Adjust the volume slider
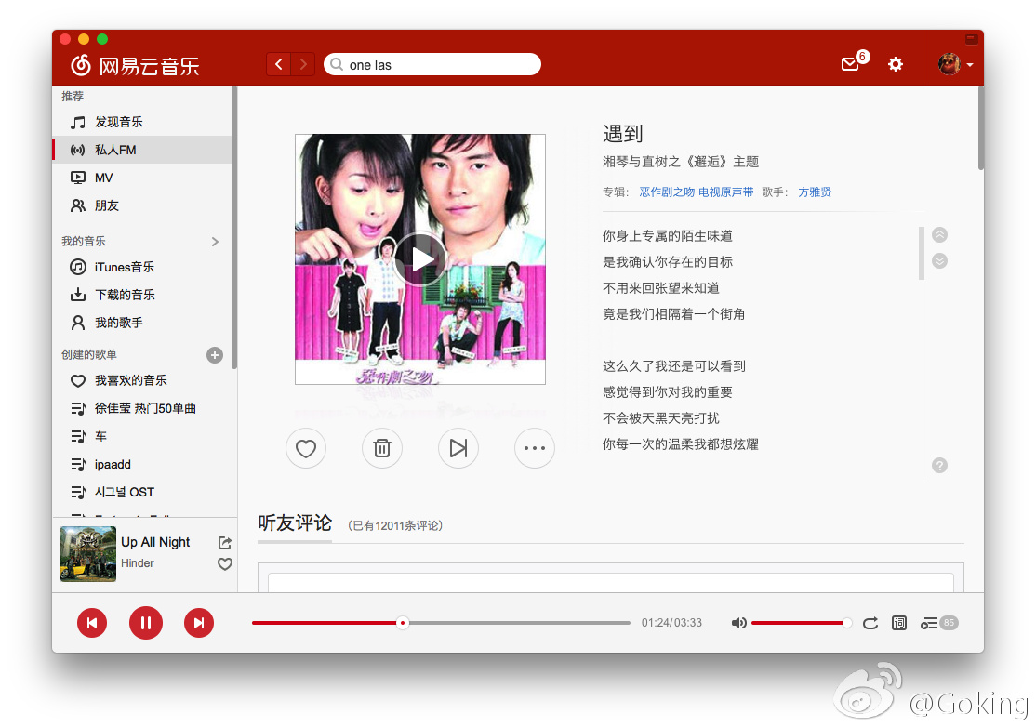 [801, 623]
